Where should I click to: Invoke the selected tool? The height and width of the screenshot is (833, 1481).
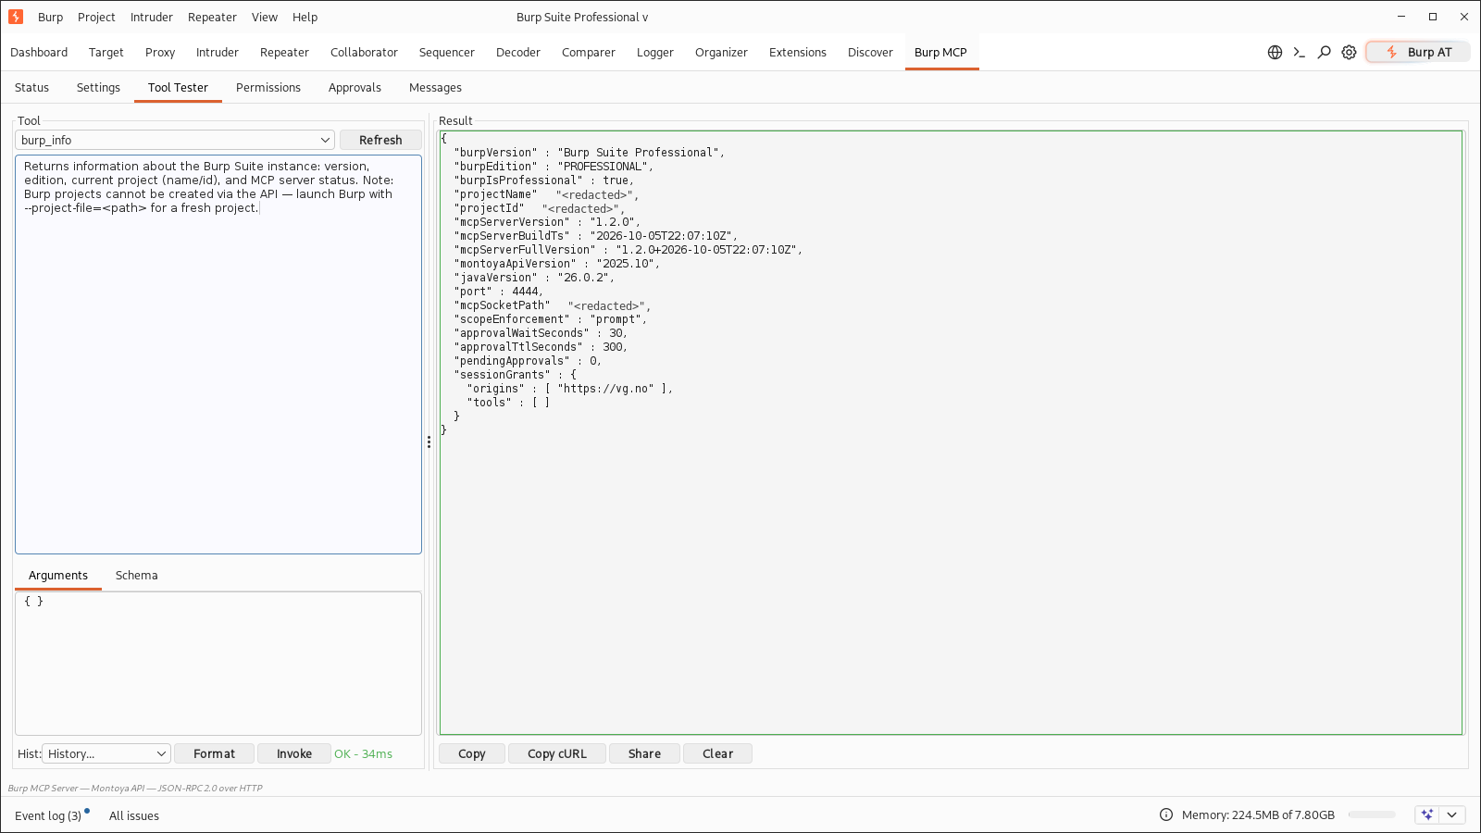tap(294, 753)
